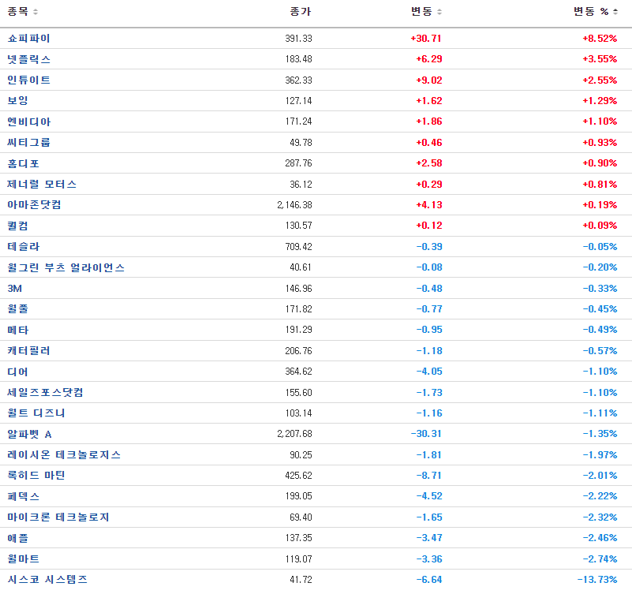This screenshot has height=594, width=632.
Task: Open 페덱스 stock link
Action: [x=24, y=496]
